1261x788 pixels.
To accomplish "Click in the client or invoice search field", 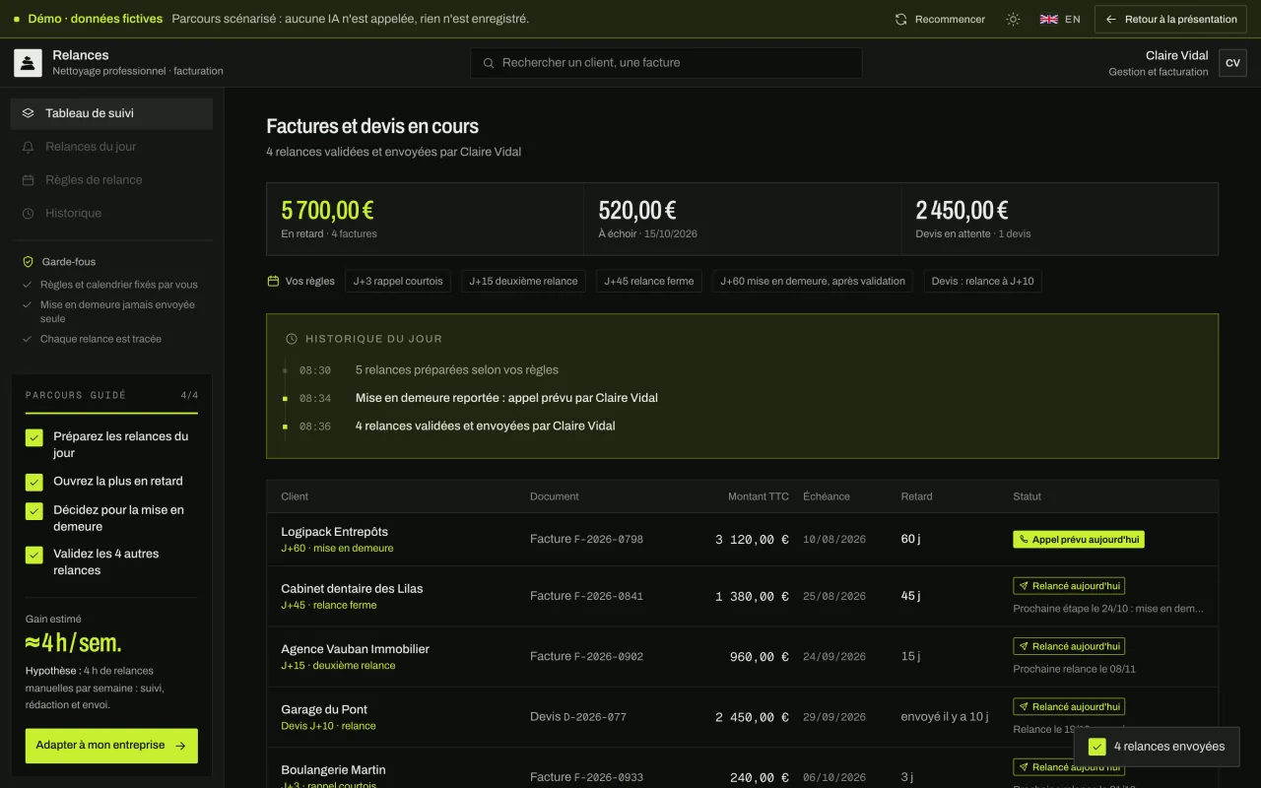I will pos(666,63).
